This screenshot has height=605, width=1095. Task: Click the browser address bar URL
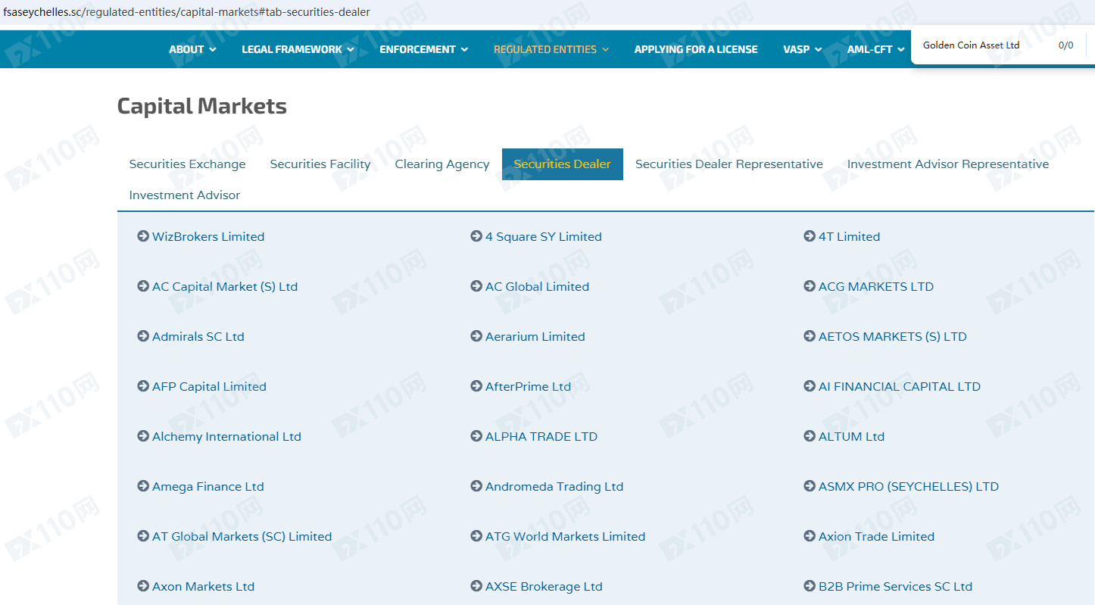coord(187,12)
